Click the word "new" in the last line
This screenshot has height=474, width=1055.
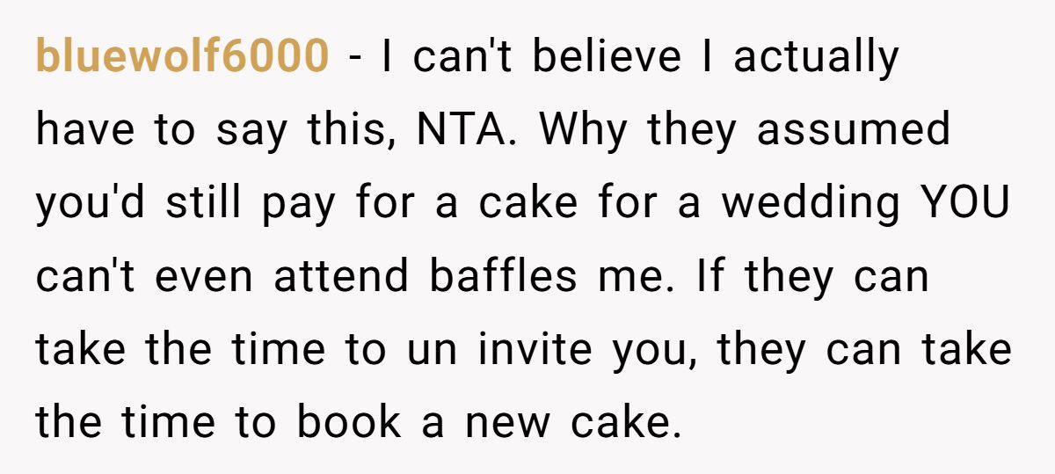click(508, 424)
